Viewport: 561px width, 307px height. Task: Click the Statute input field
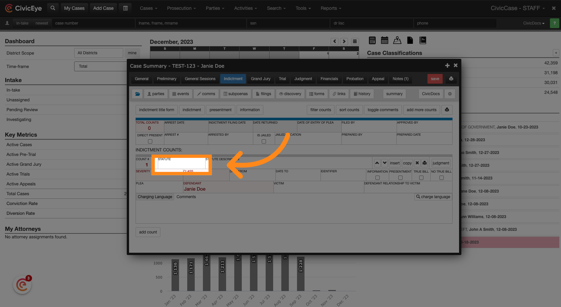181,163
